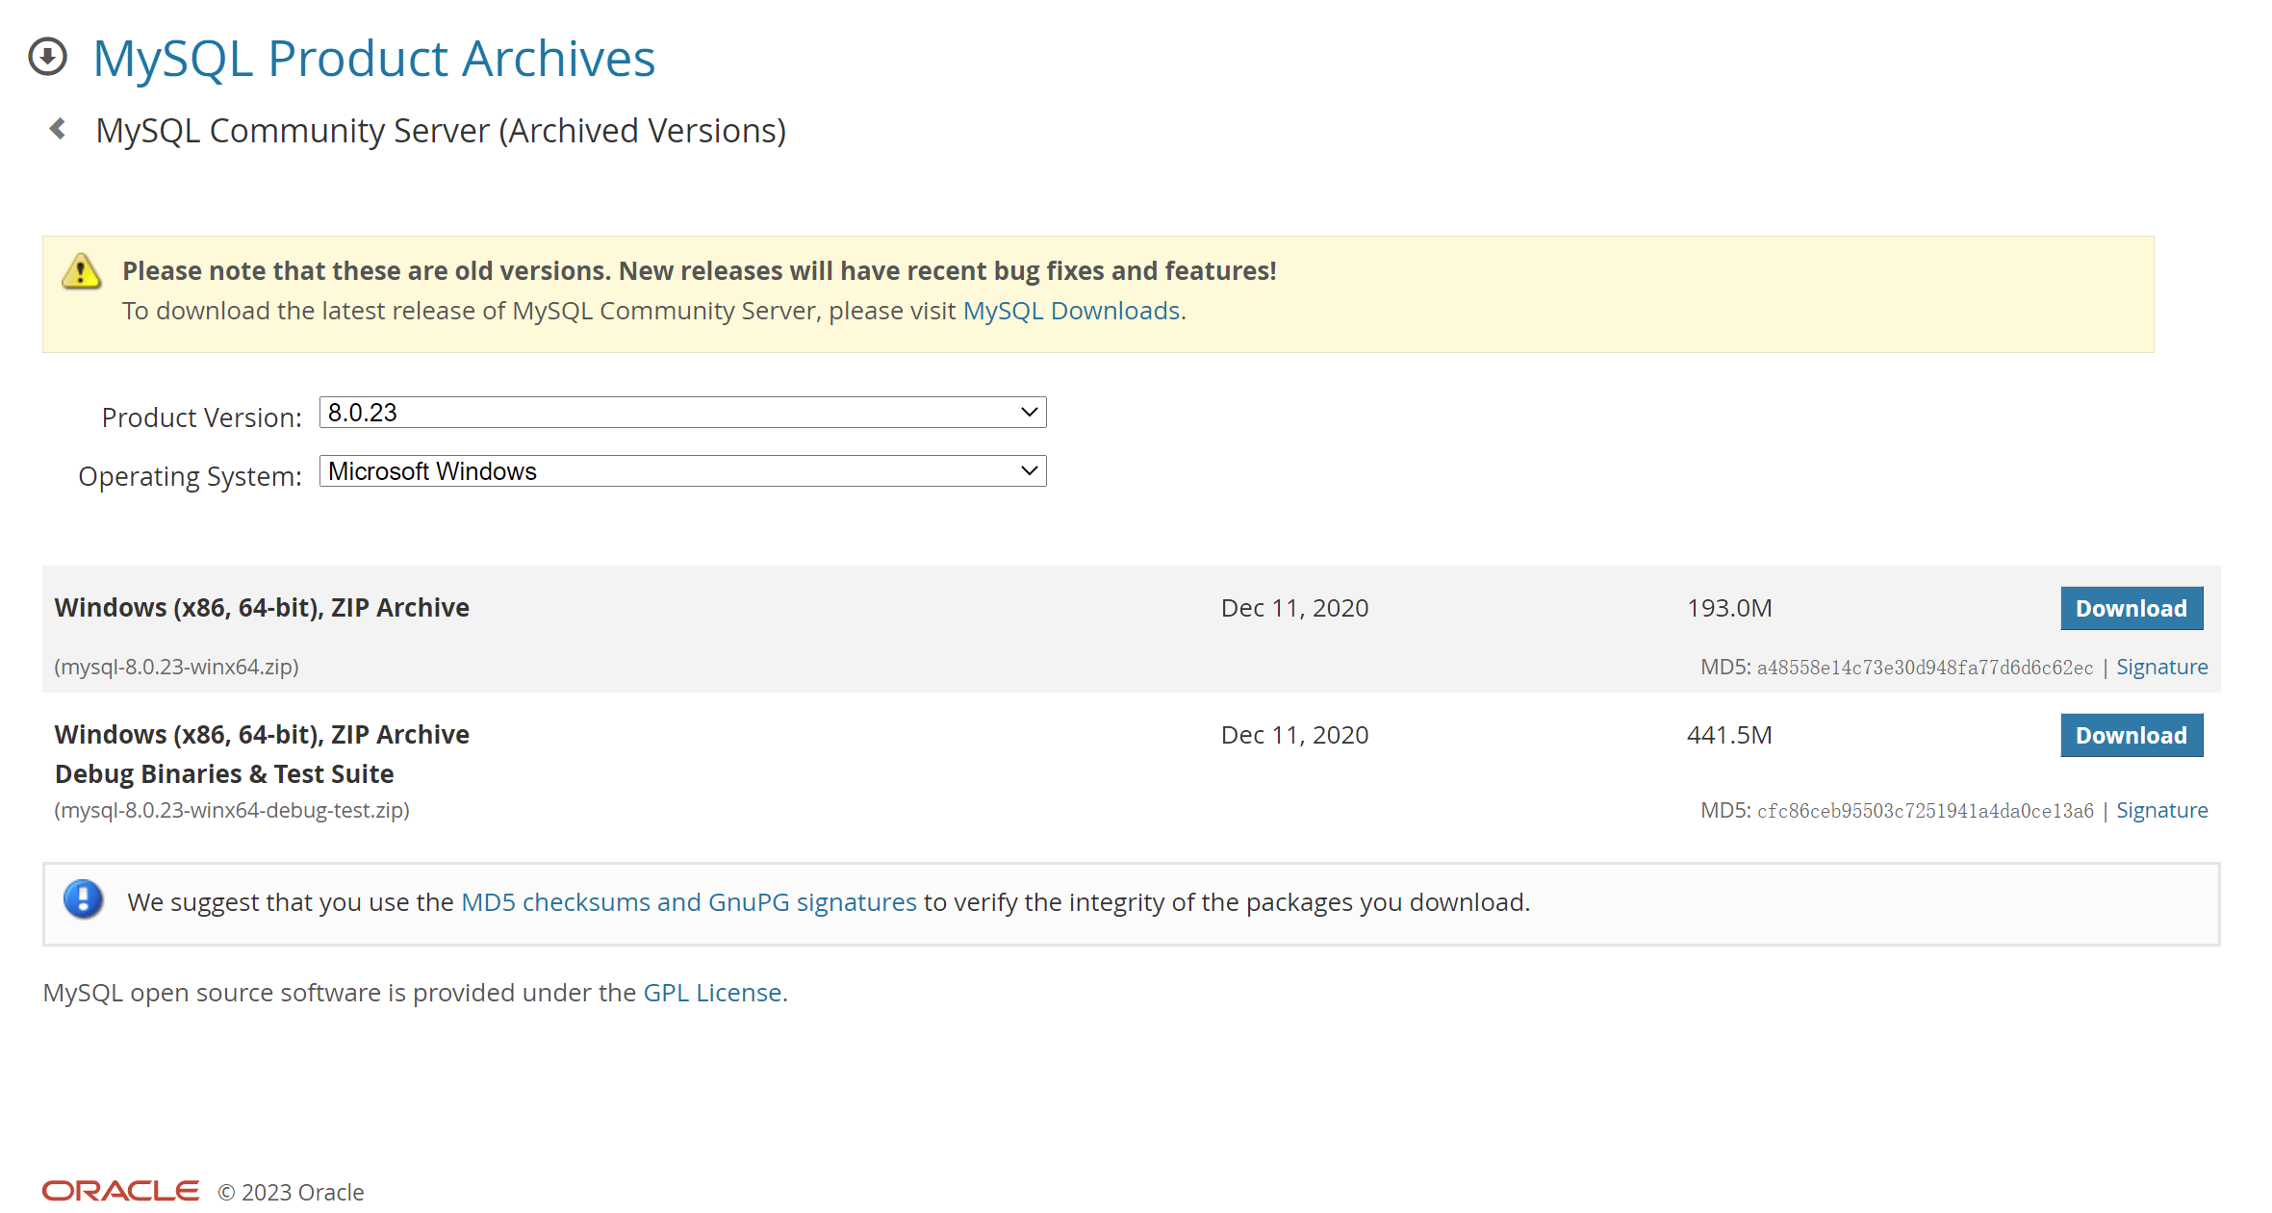Click the Product Version dropdown arrow
Screen dimensions: 2272x1213
[1029, 413]
